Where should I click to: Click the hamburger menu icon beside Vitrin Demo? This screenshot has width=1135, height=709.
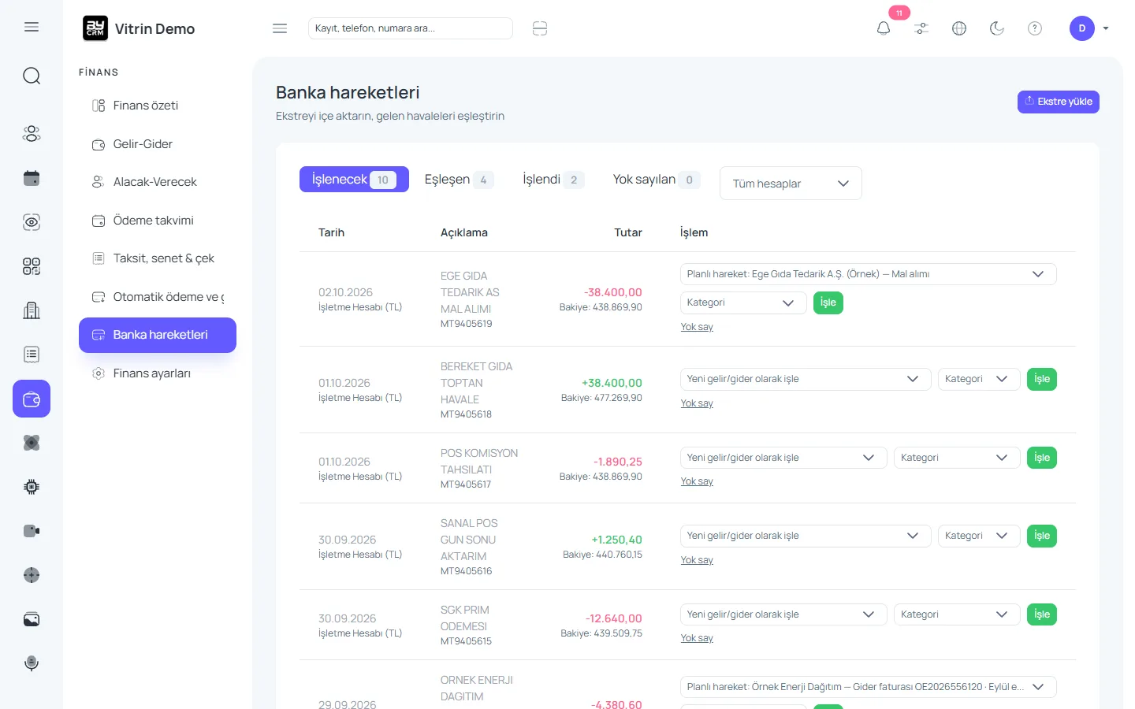(x=280, y=28)
